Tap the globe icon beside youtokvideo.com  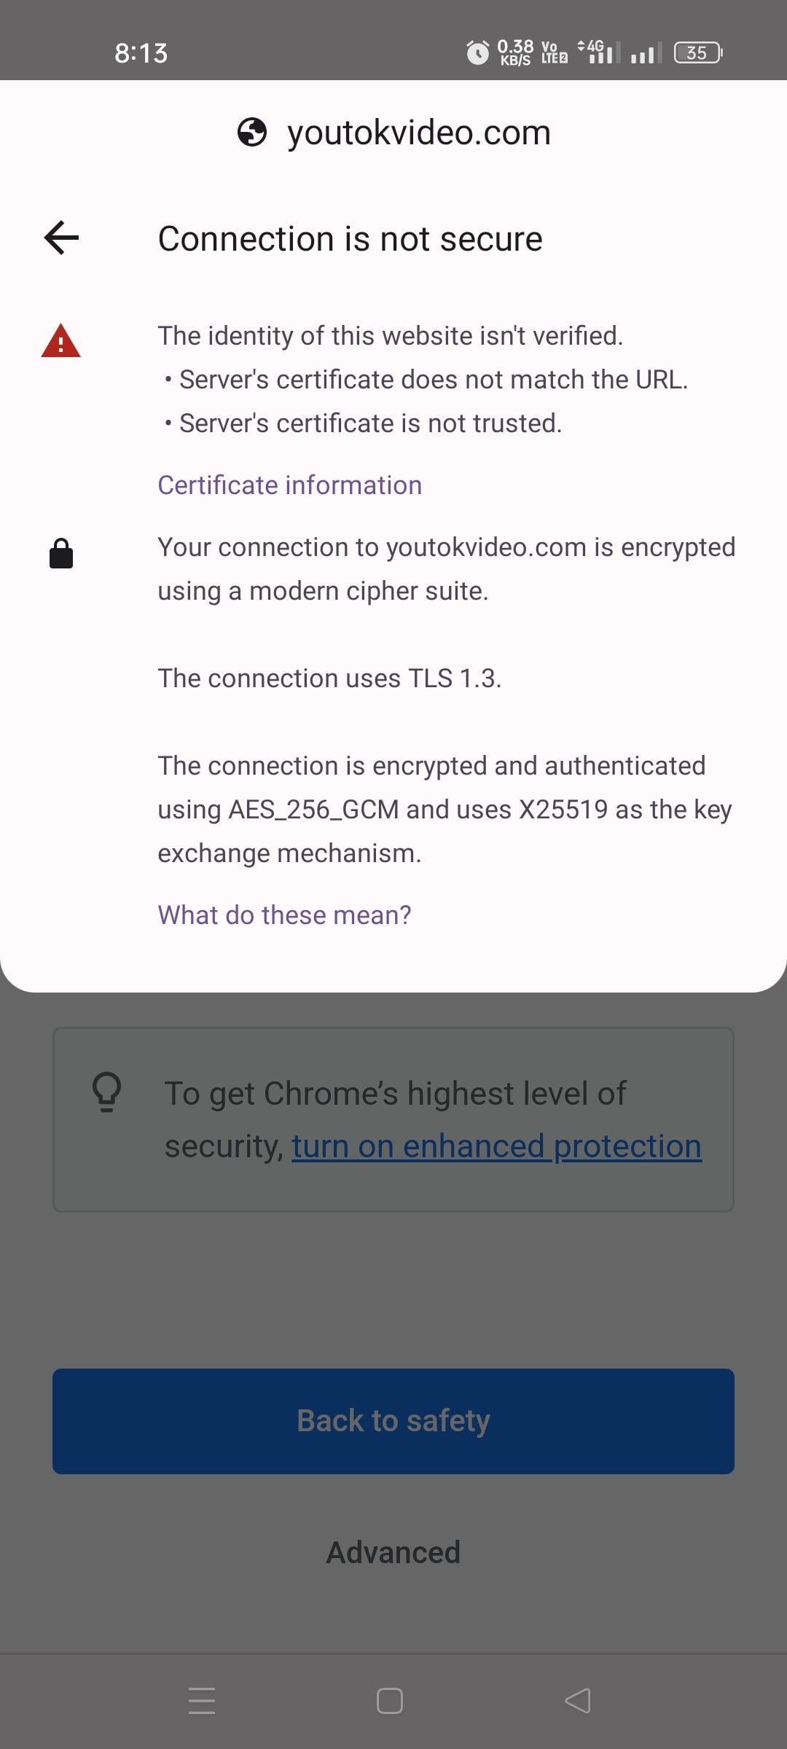point(252,133)
